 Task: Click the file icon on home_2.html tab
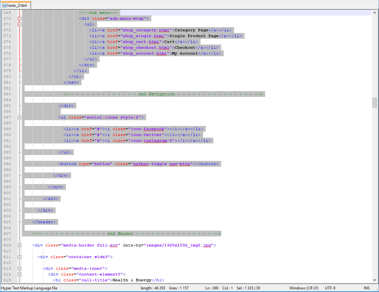pos(4,5)
